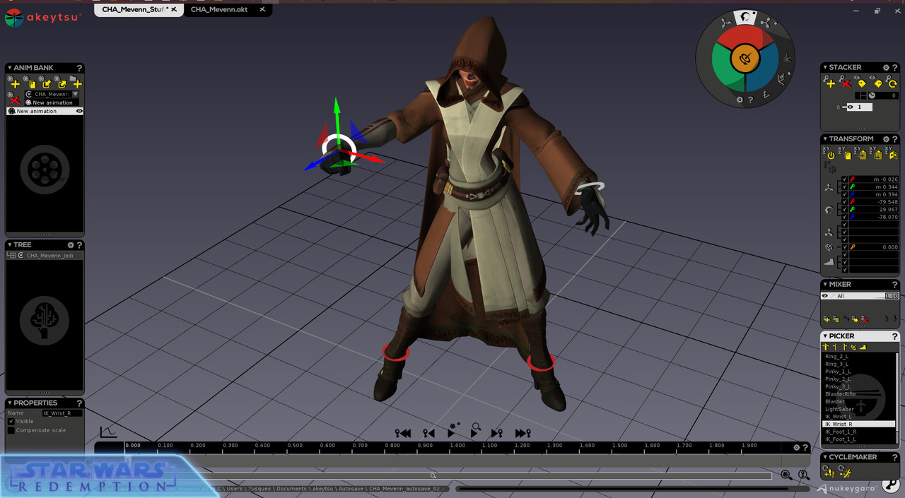Open Anim Bank help question mark

(79, 68)
